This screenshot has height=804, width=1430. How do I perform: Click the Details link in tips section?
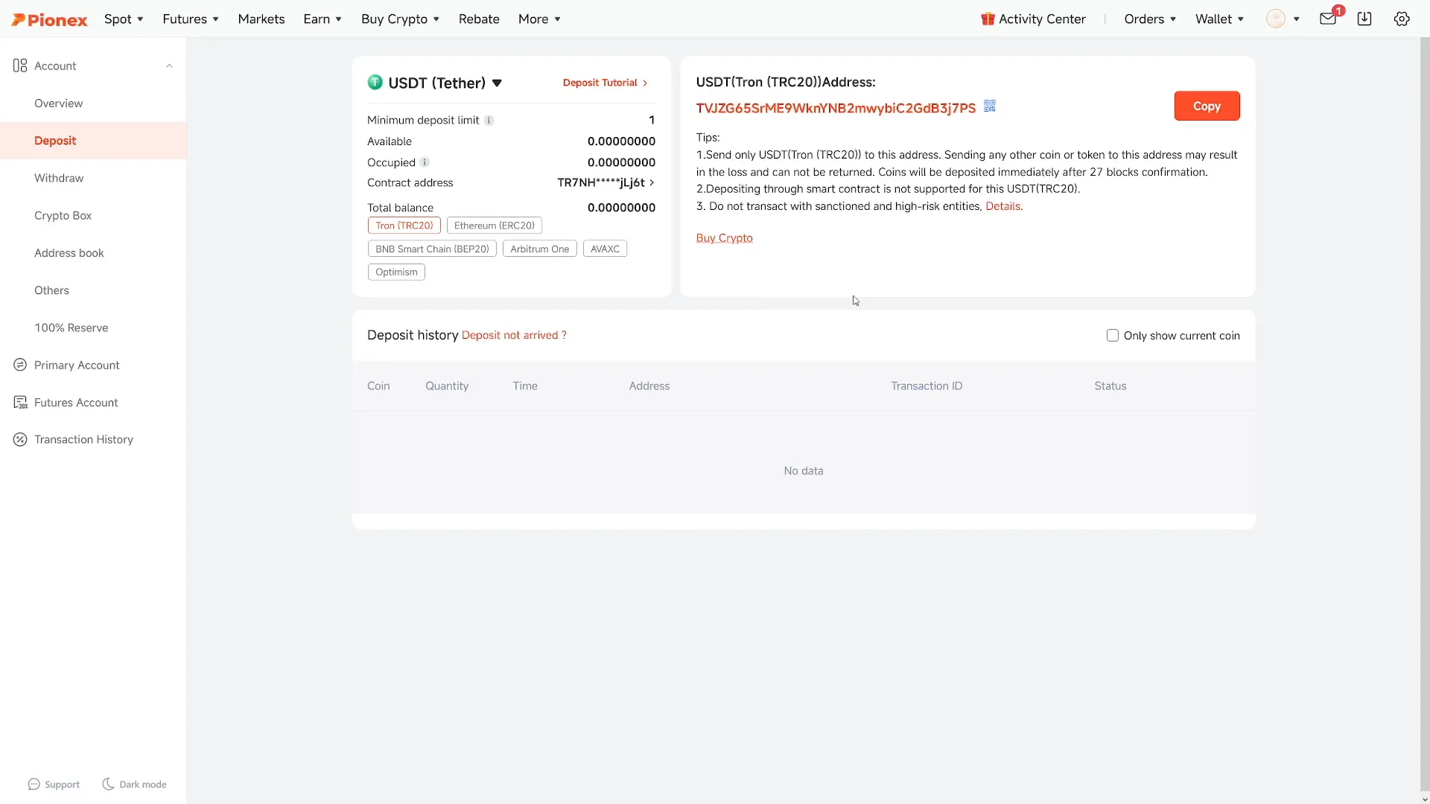coord(1004,206)
